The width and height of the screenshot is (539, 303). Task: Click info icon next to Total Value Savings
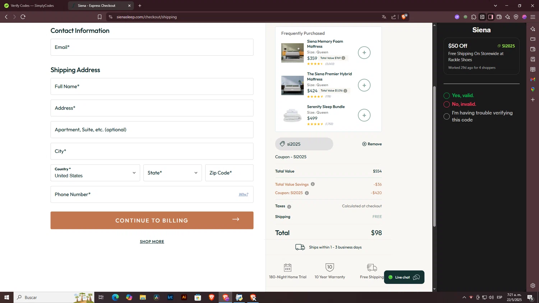coord(313,184)
